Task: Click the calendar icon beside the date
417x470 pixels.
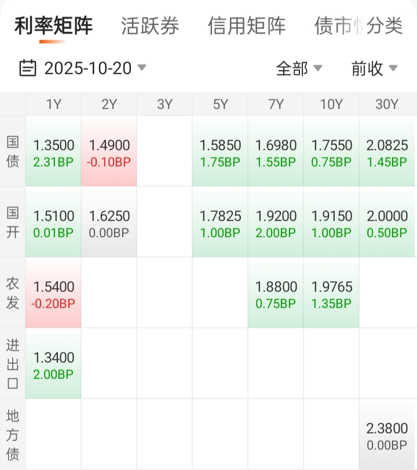Action: [27, 68]
